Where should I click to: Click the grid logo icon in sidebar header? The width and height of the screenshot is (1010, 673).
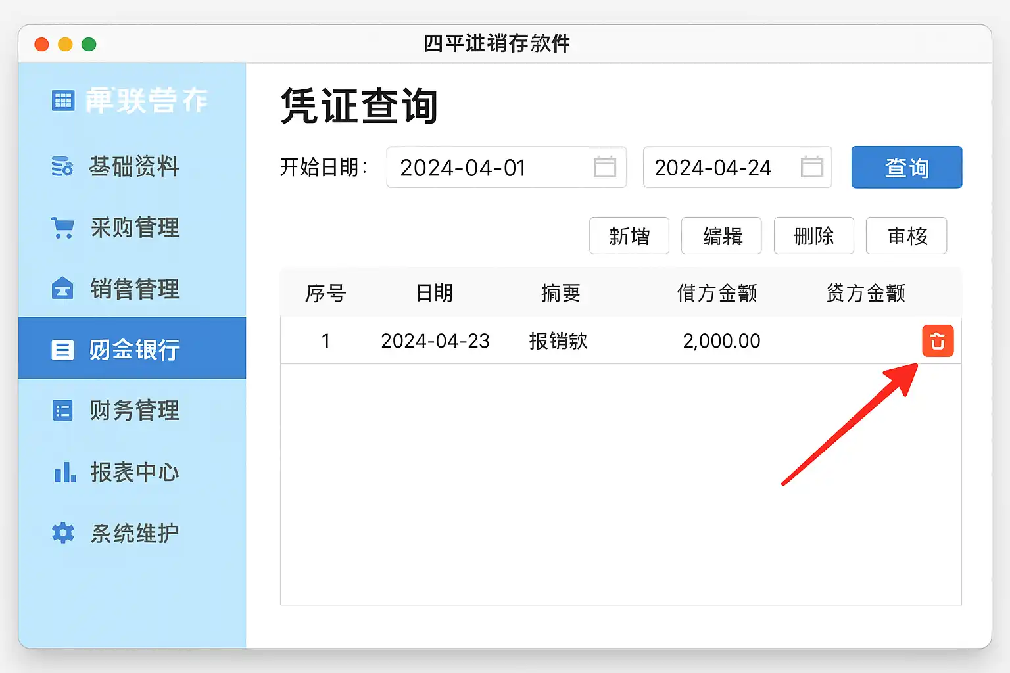click(63, 101)
